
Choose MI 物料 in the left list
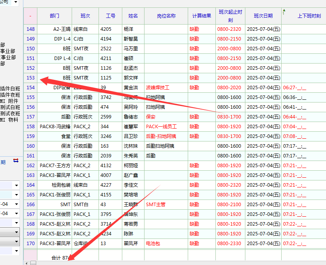[9, 120]
